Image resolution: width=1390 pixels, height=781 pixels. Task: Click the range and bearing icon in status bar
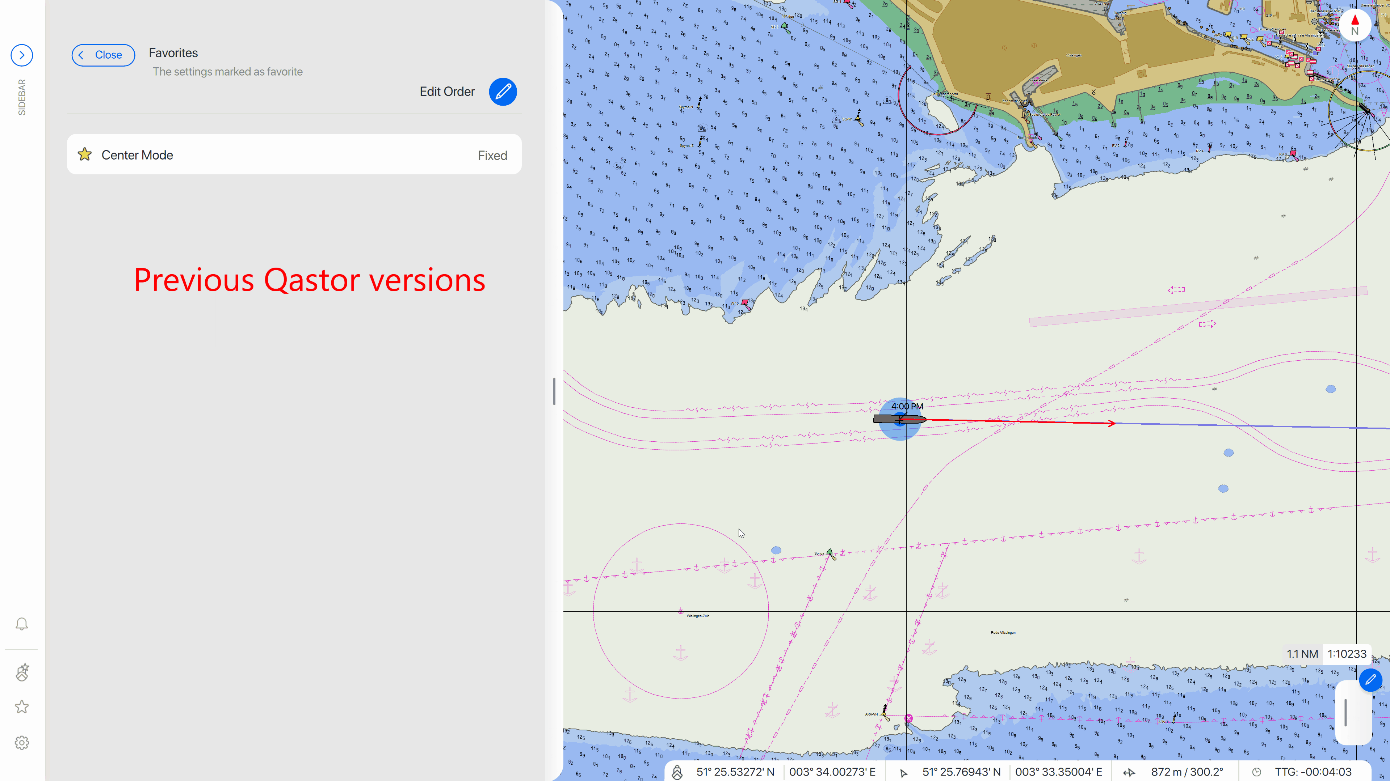coord(1129,772)
